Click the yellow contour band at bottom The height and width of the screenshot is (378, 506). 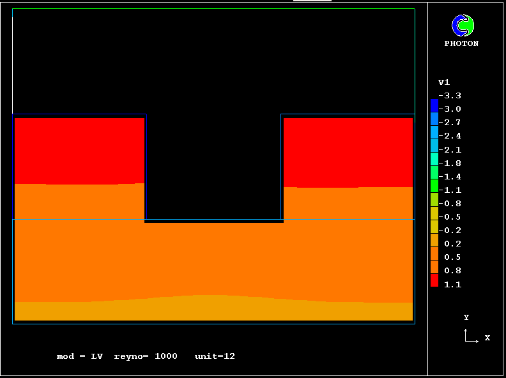tap(213, 310)
